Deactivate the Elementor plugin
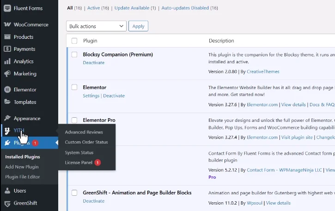 pos(114,96)
